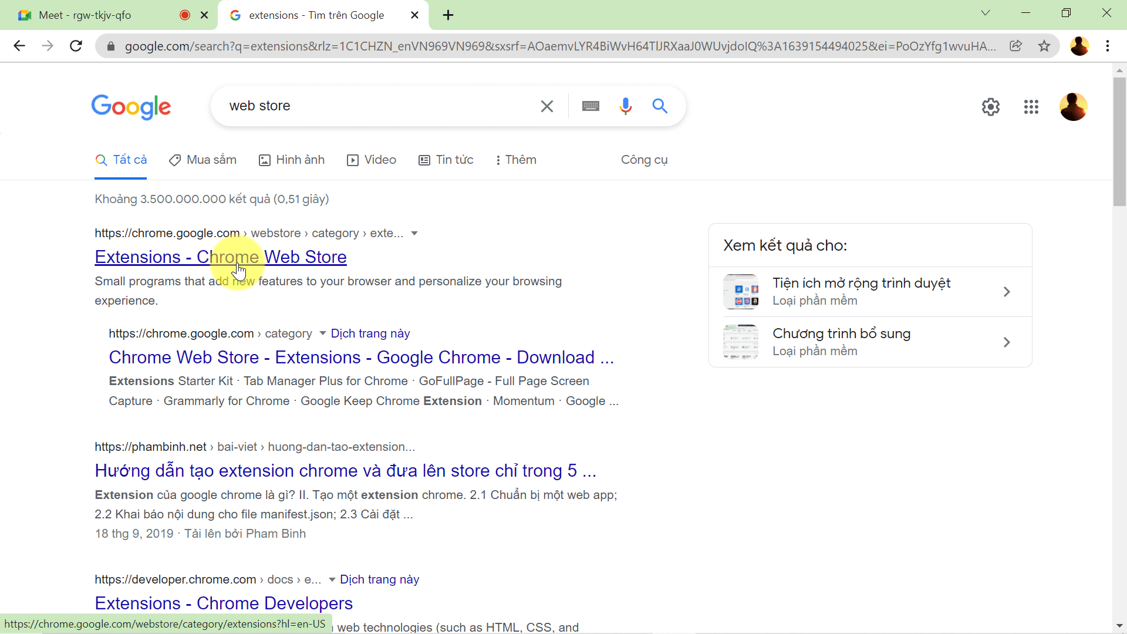The image size is (1127, 634).
Task: Open Google settings gear
Action: (x=991, y=107)
